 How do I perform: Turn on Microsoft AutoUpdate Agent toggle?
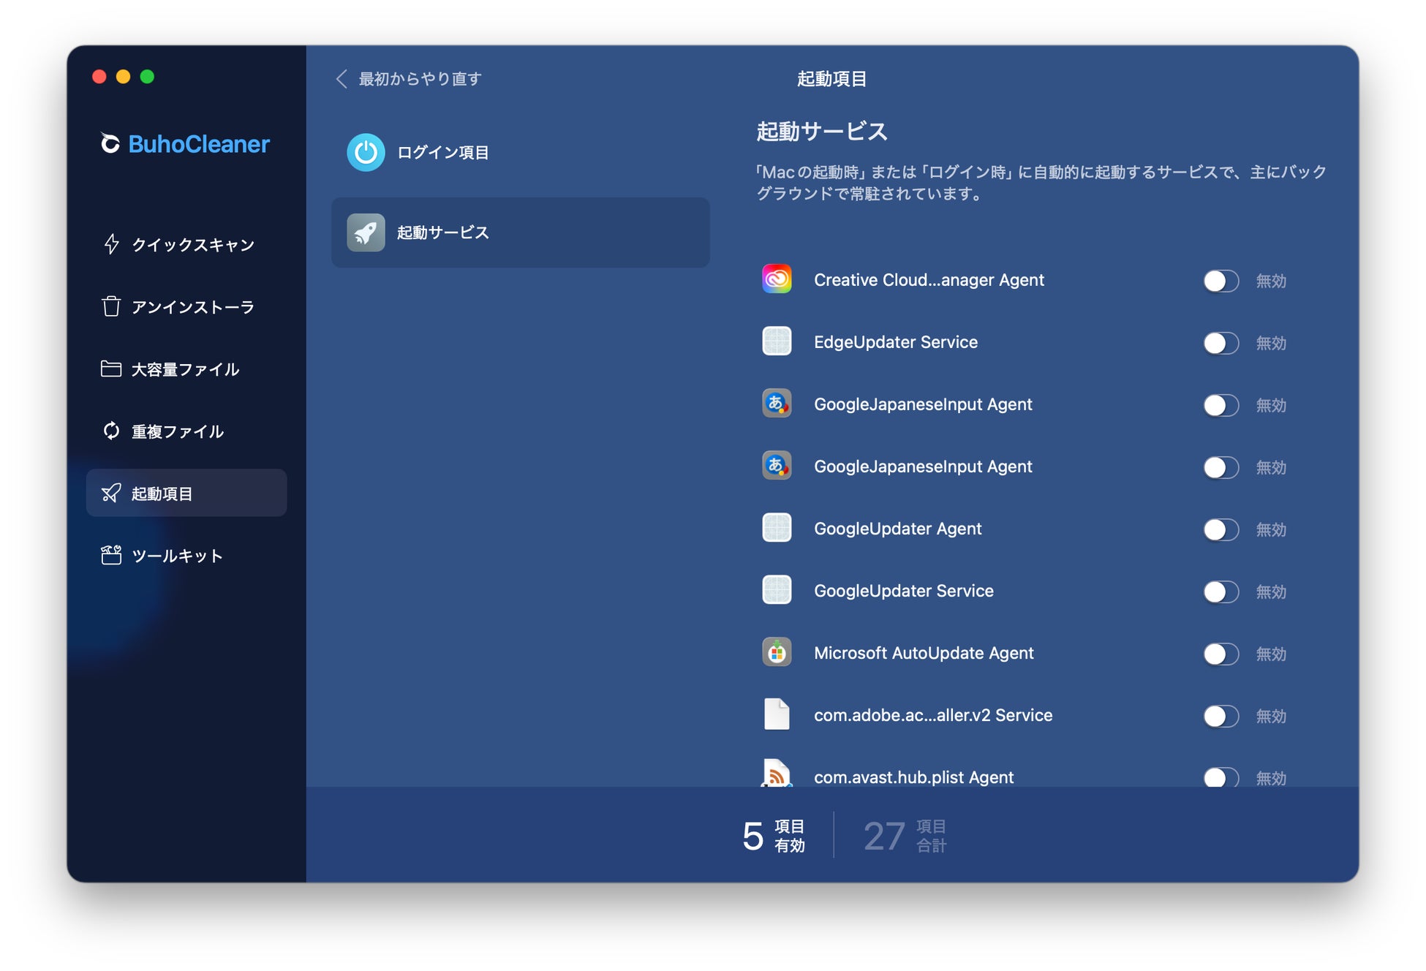pos(1220,654)
